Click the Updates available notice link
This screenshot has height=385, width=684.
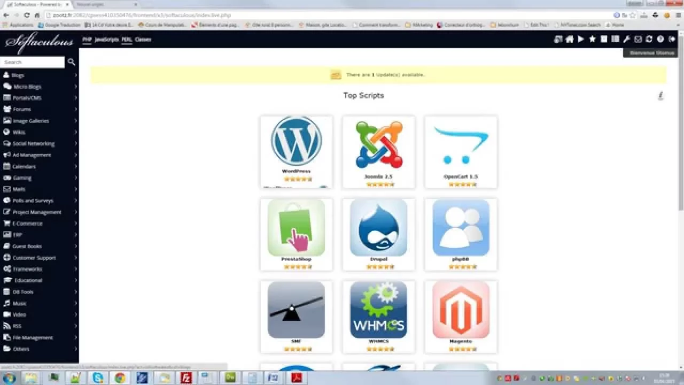(385, 75)
